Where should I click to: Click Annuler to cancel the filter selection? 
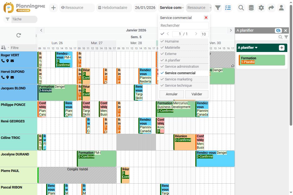click(x=171, y=94)
